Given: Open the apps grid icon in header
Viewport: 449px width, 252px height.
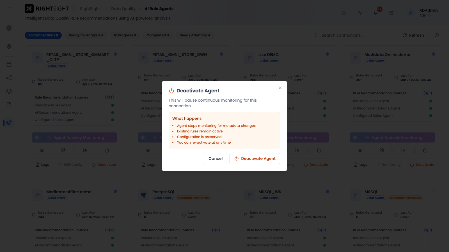Looking at the screenshot, I should [x=344, y=13].
